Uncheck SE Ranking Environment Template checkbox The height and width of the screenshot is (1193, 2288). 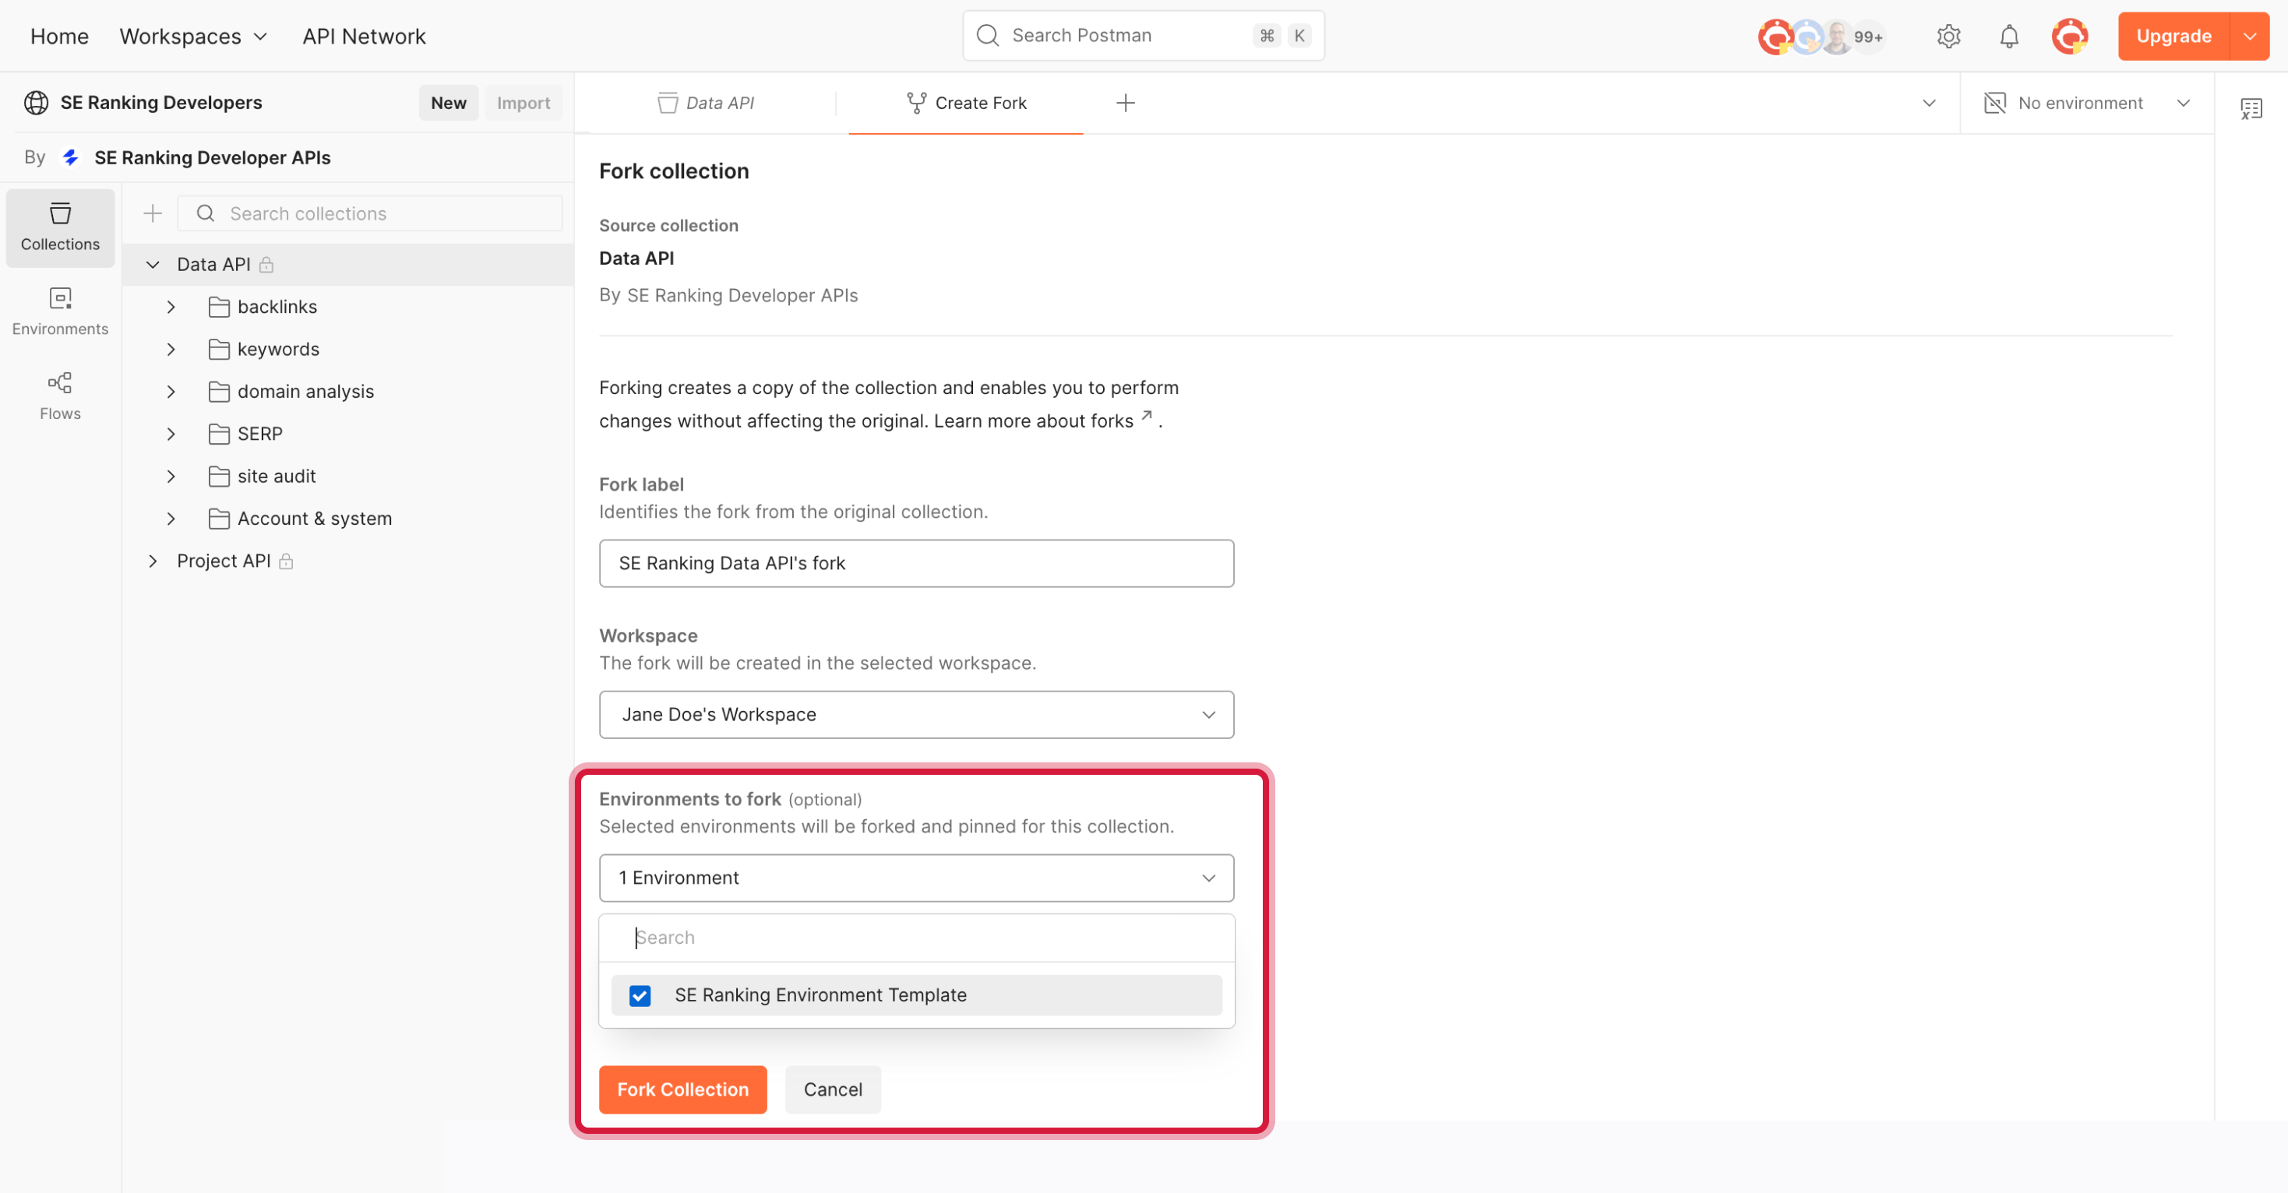coord(640,995)
